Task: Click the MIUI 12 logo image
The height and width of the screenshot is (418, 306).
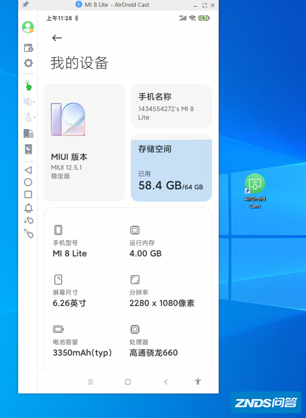Action: (x=68, y=119)
